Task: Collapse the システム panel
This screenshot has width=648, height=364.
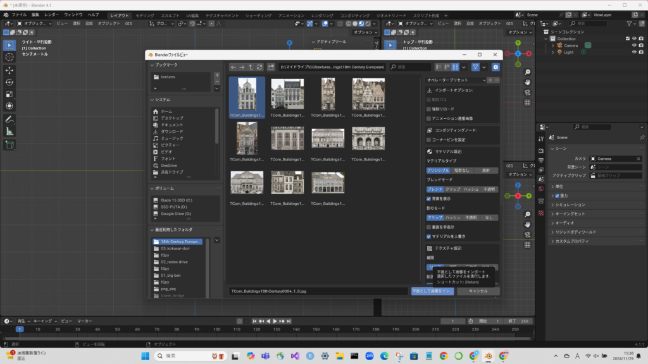Action: point(152,99)
